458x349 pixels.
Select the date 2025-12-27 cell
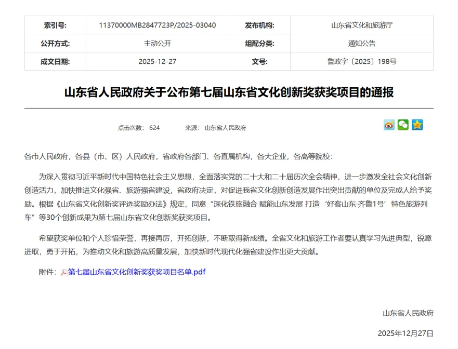click(158, 62)
